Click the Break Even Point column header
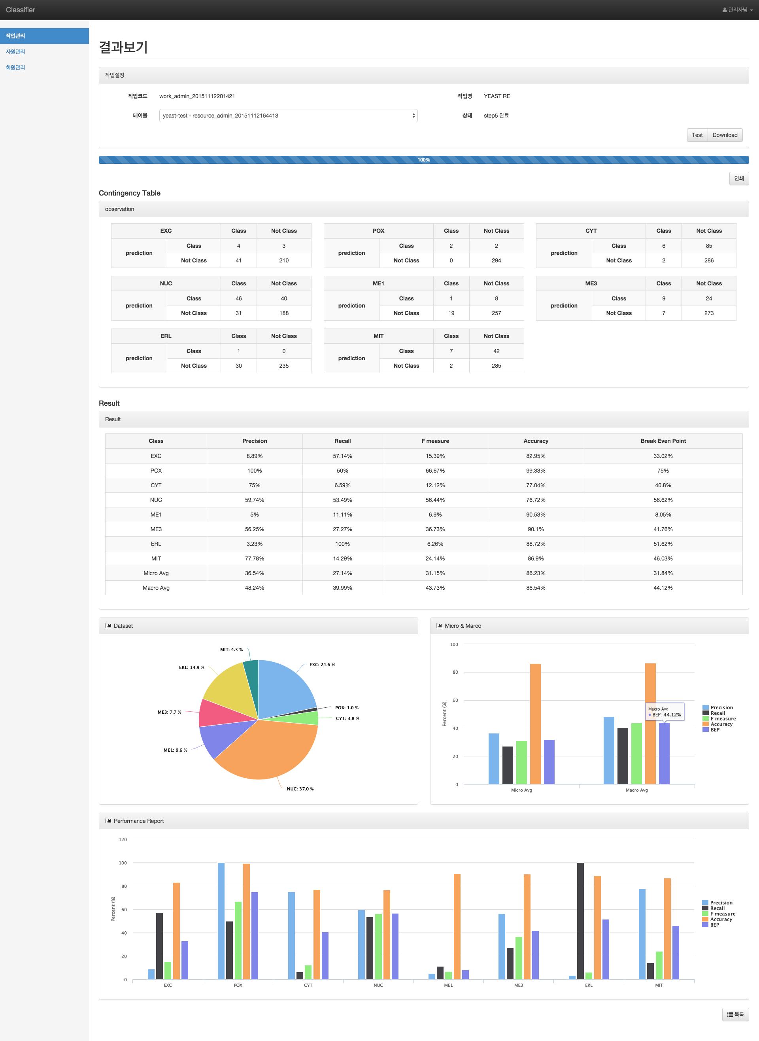This screenshot has width=759, height=1041. 663,441
